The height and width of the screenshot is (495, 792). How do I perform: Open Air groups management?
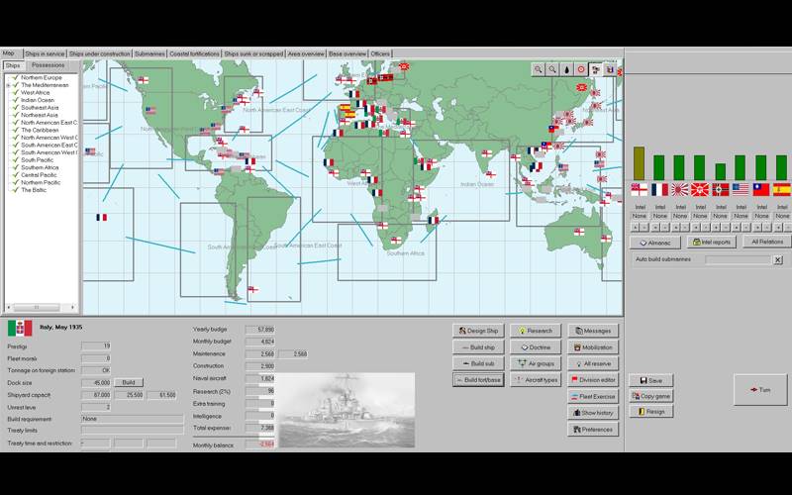[536, 363]
